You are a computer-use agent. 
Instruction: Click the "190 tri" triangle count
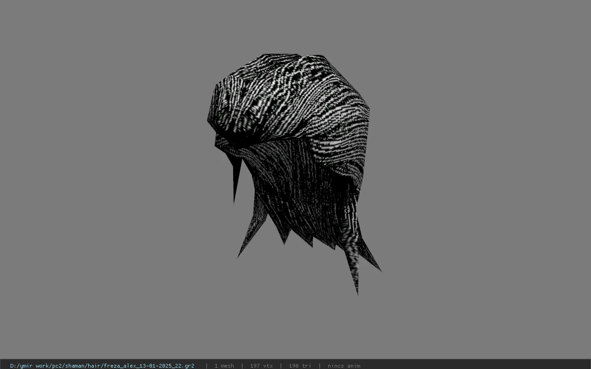300,366
